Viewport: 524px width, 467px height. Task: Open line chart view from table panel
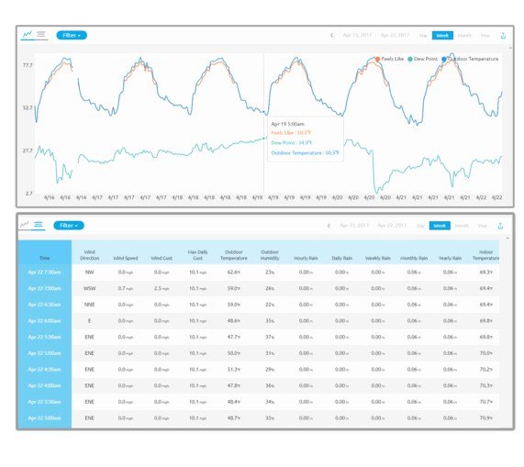[x=25, y=225]
